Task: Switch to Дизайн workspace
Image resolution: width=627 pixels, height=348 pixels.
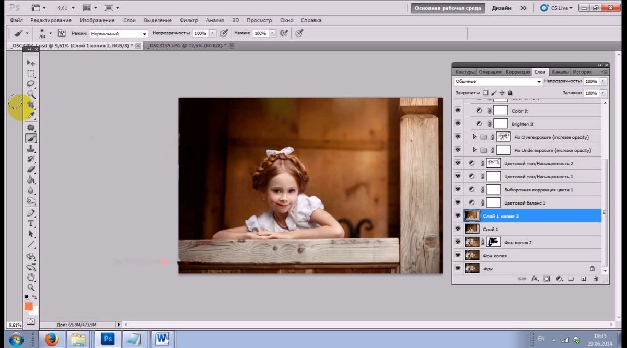Action: 501,8
